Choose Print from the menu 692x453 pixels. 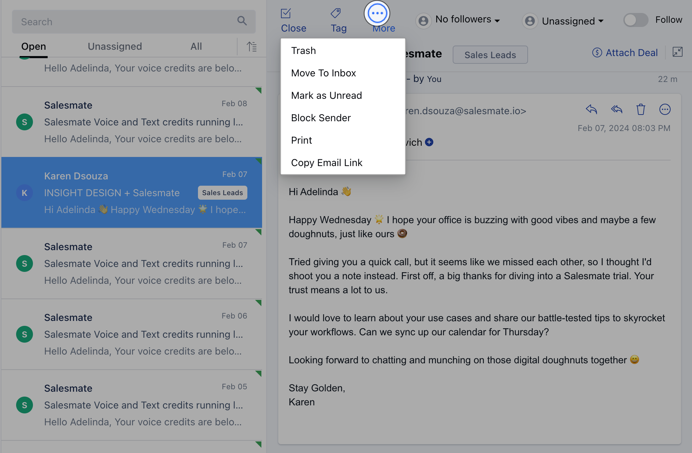click(x=343, y=140)
